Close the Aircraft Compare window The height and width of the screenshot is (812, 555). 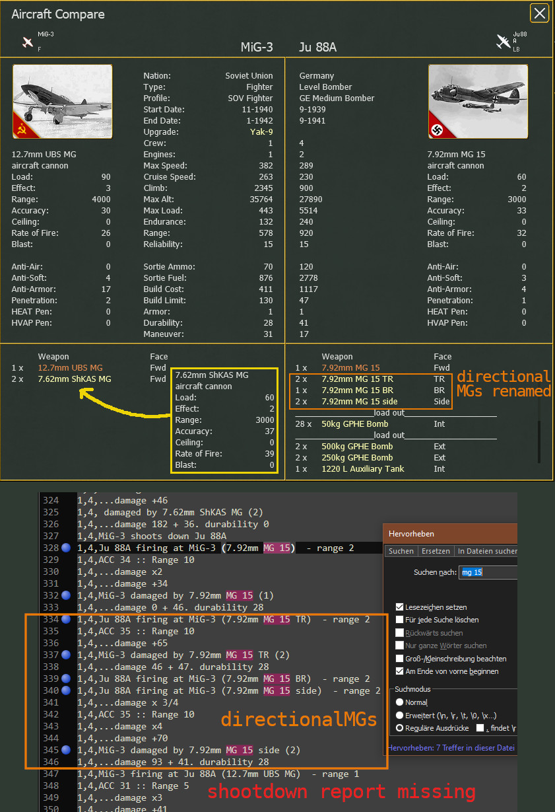[x=539, y=13]
